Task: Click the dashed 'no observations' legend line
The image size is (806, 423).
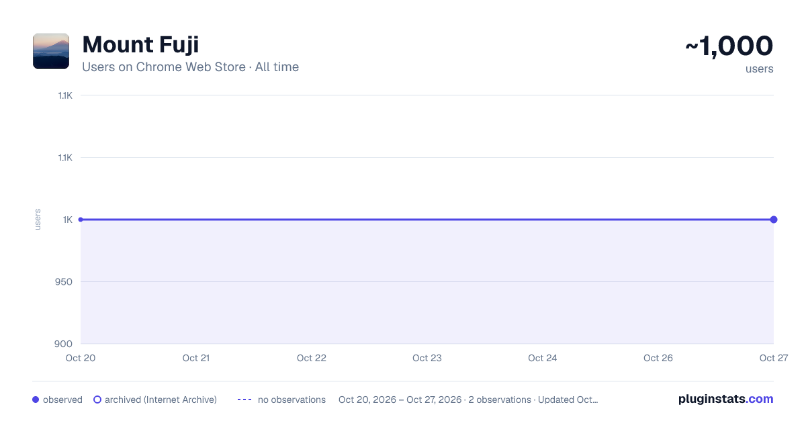Action: point(244,399)
